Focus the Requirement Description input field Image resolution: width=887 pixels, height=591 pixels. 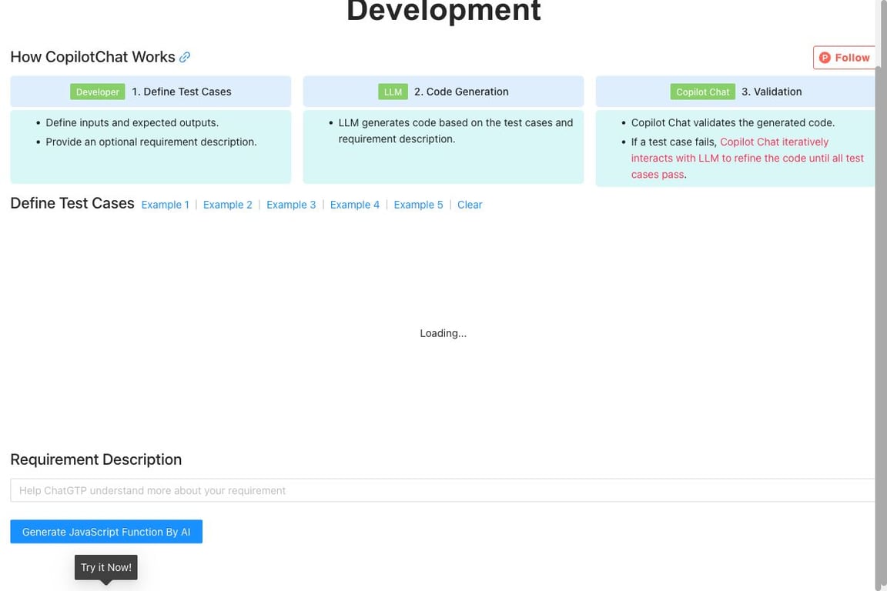click(x=443, y=490)
